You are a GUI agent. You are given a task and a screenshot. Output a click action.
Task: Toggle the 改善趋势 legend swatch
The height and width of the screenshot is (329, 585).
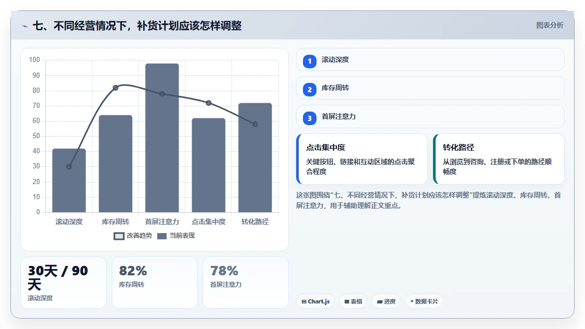[x=119, y=236]
